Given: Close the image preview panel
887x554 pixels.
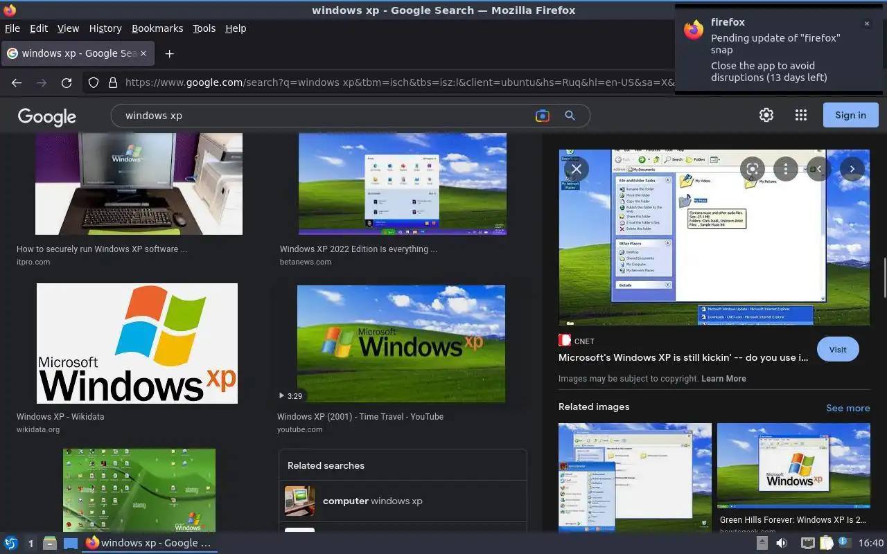Looking at the screenshot, I should coord(576,168).
